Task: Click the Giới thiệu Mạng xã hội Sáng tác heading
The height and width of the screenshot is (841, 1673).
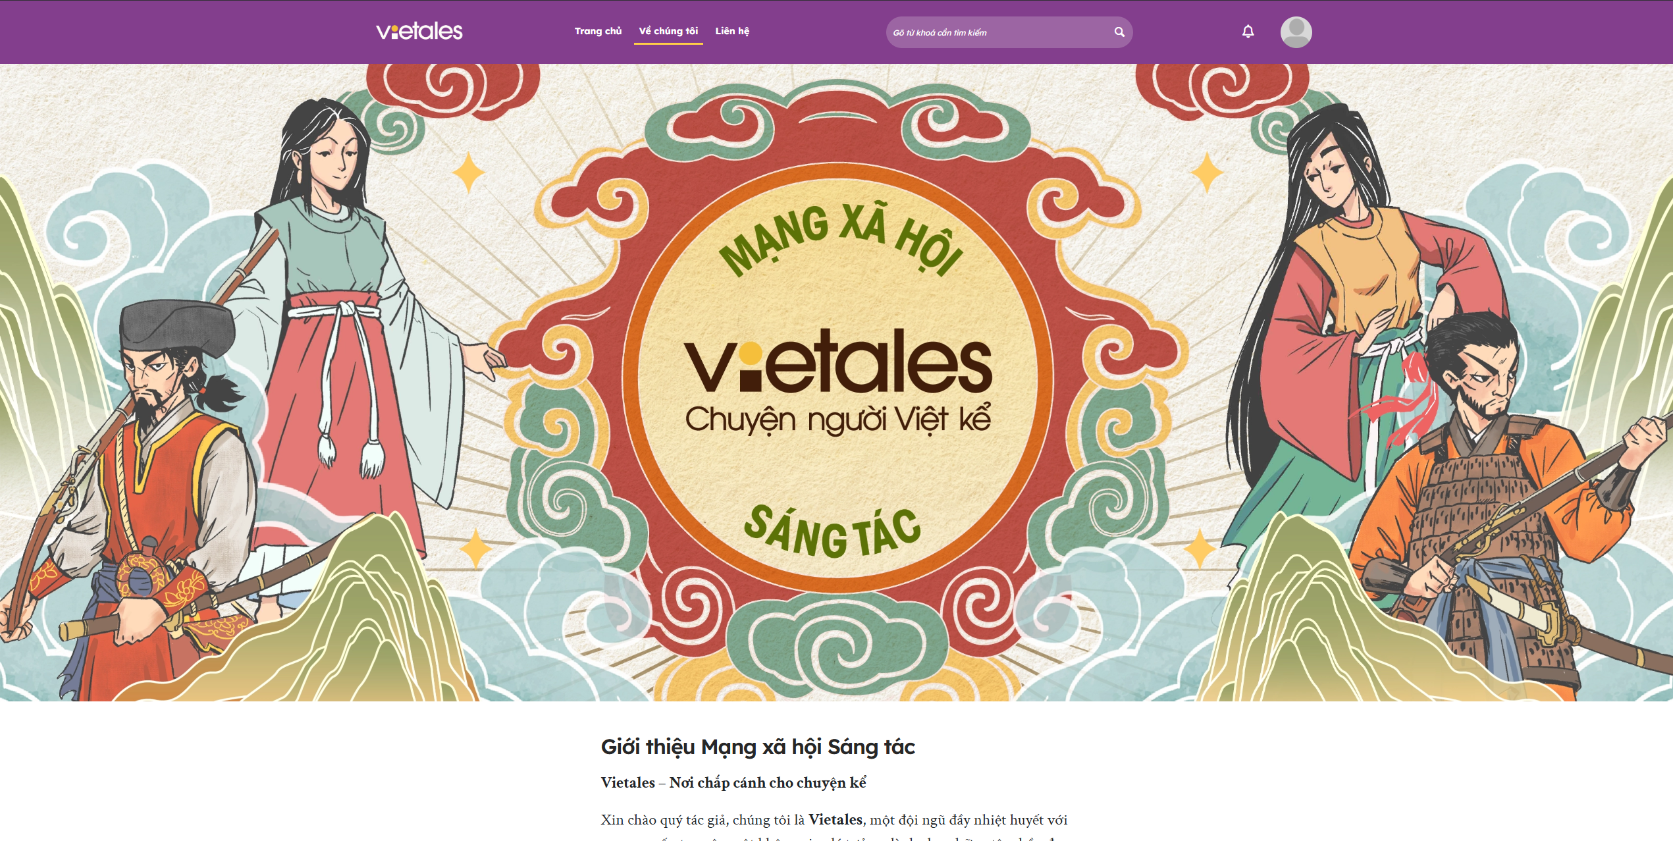Action: click(758, 747)
